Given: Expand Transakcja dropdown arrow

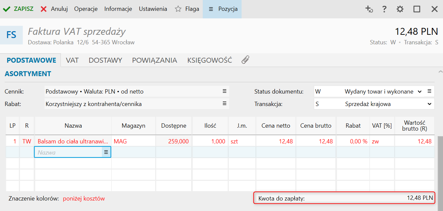Looking at the screenshot, I should click(x=429, y=104).
